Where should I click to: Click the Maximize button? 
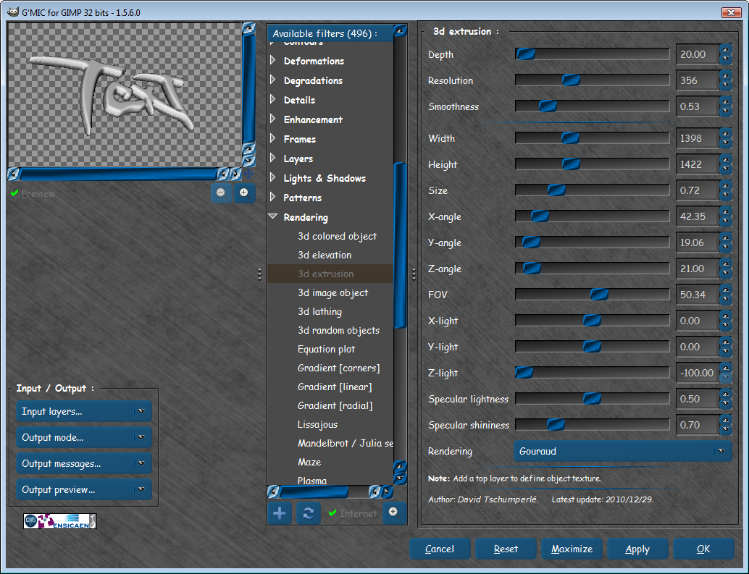(x=572, y=549)
